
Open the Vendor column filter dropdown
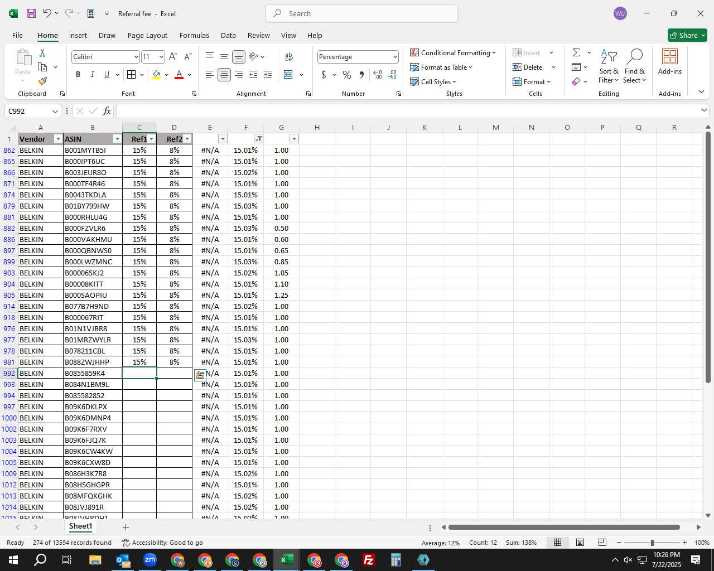click(58, 139)
